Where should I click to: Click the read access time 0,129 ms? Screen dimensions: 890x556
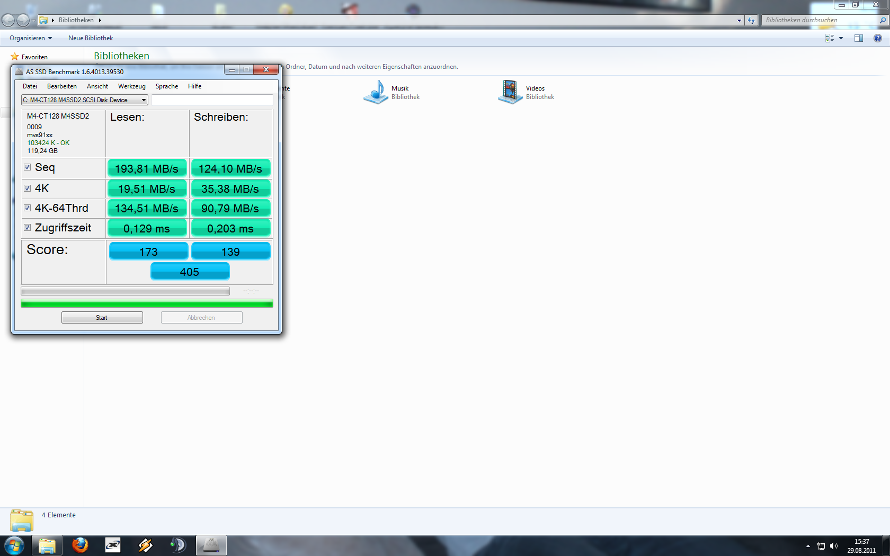pyautogui.click(x=147, y=228)
